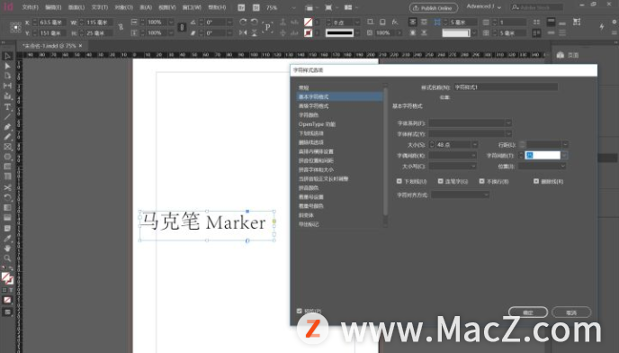Select the Zoom tool in the toolbox
The height and width of the screenshot is (353, 619).
(7, 258)
